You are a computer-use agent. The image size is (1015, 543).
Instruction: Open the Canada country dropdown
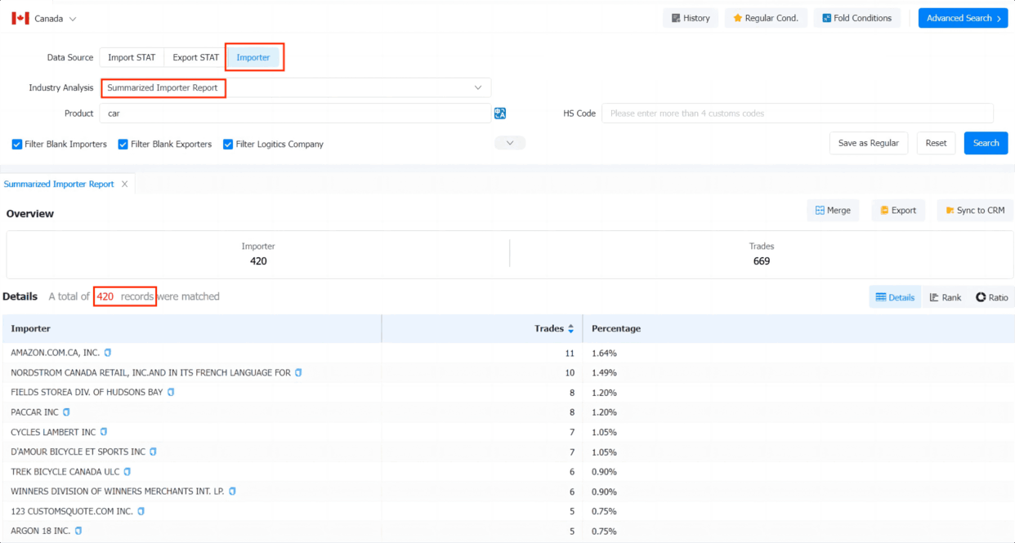[56, 18]
